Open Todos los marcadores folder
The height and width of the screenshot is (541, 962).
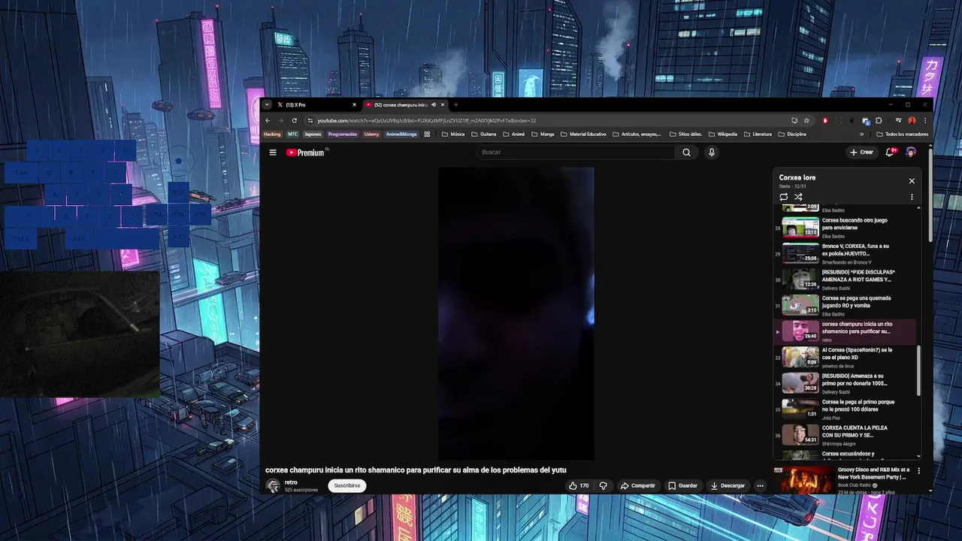(x=902, y=134)
